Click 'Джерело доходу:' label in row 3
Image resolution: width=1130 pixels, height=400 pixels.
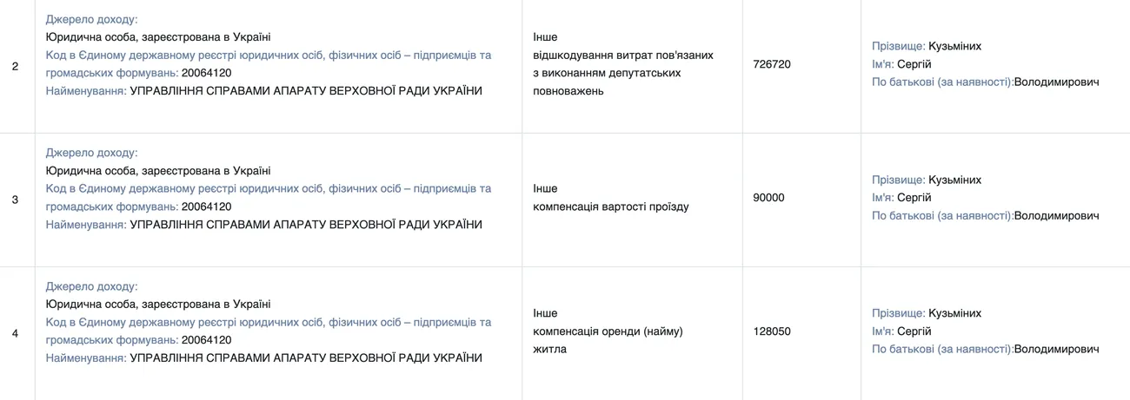coord(91,153)
